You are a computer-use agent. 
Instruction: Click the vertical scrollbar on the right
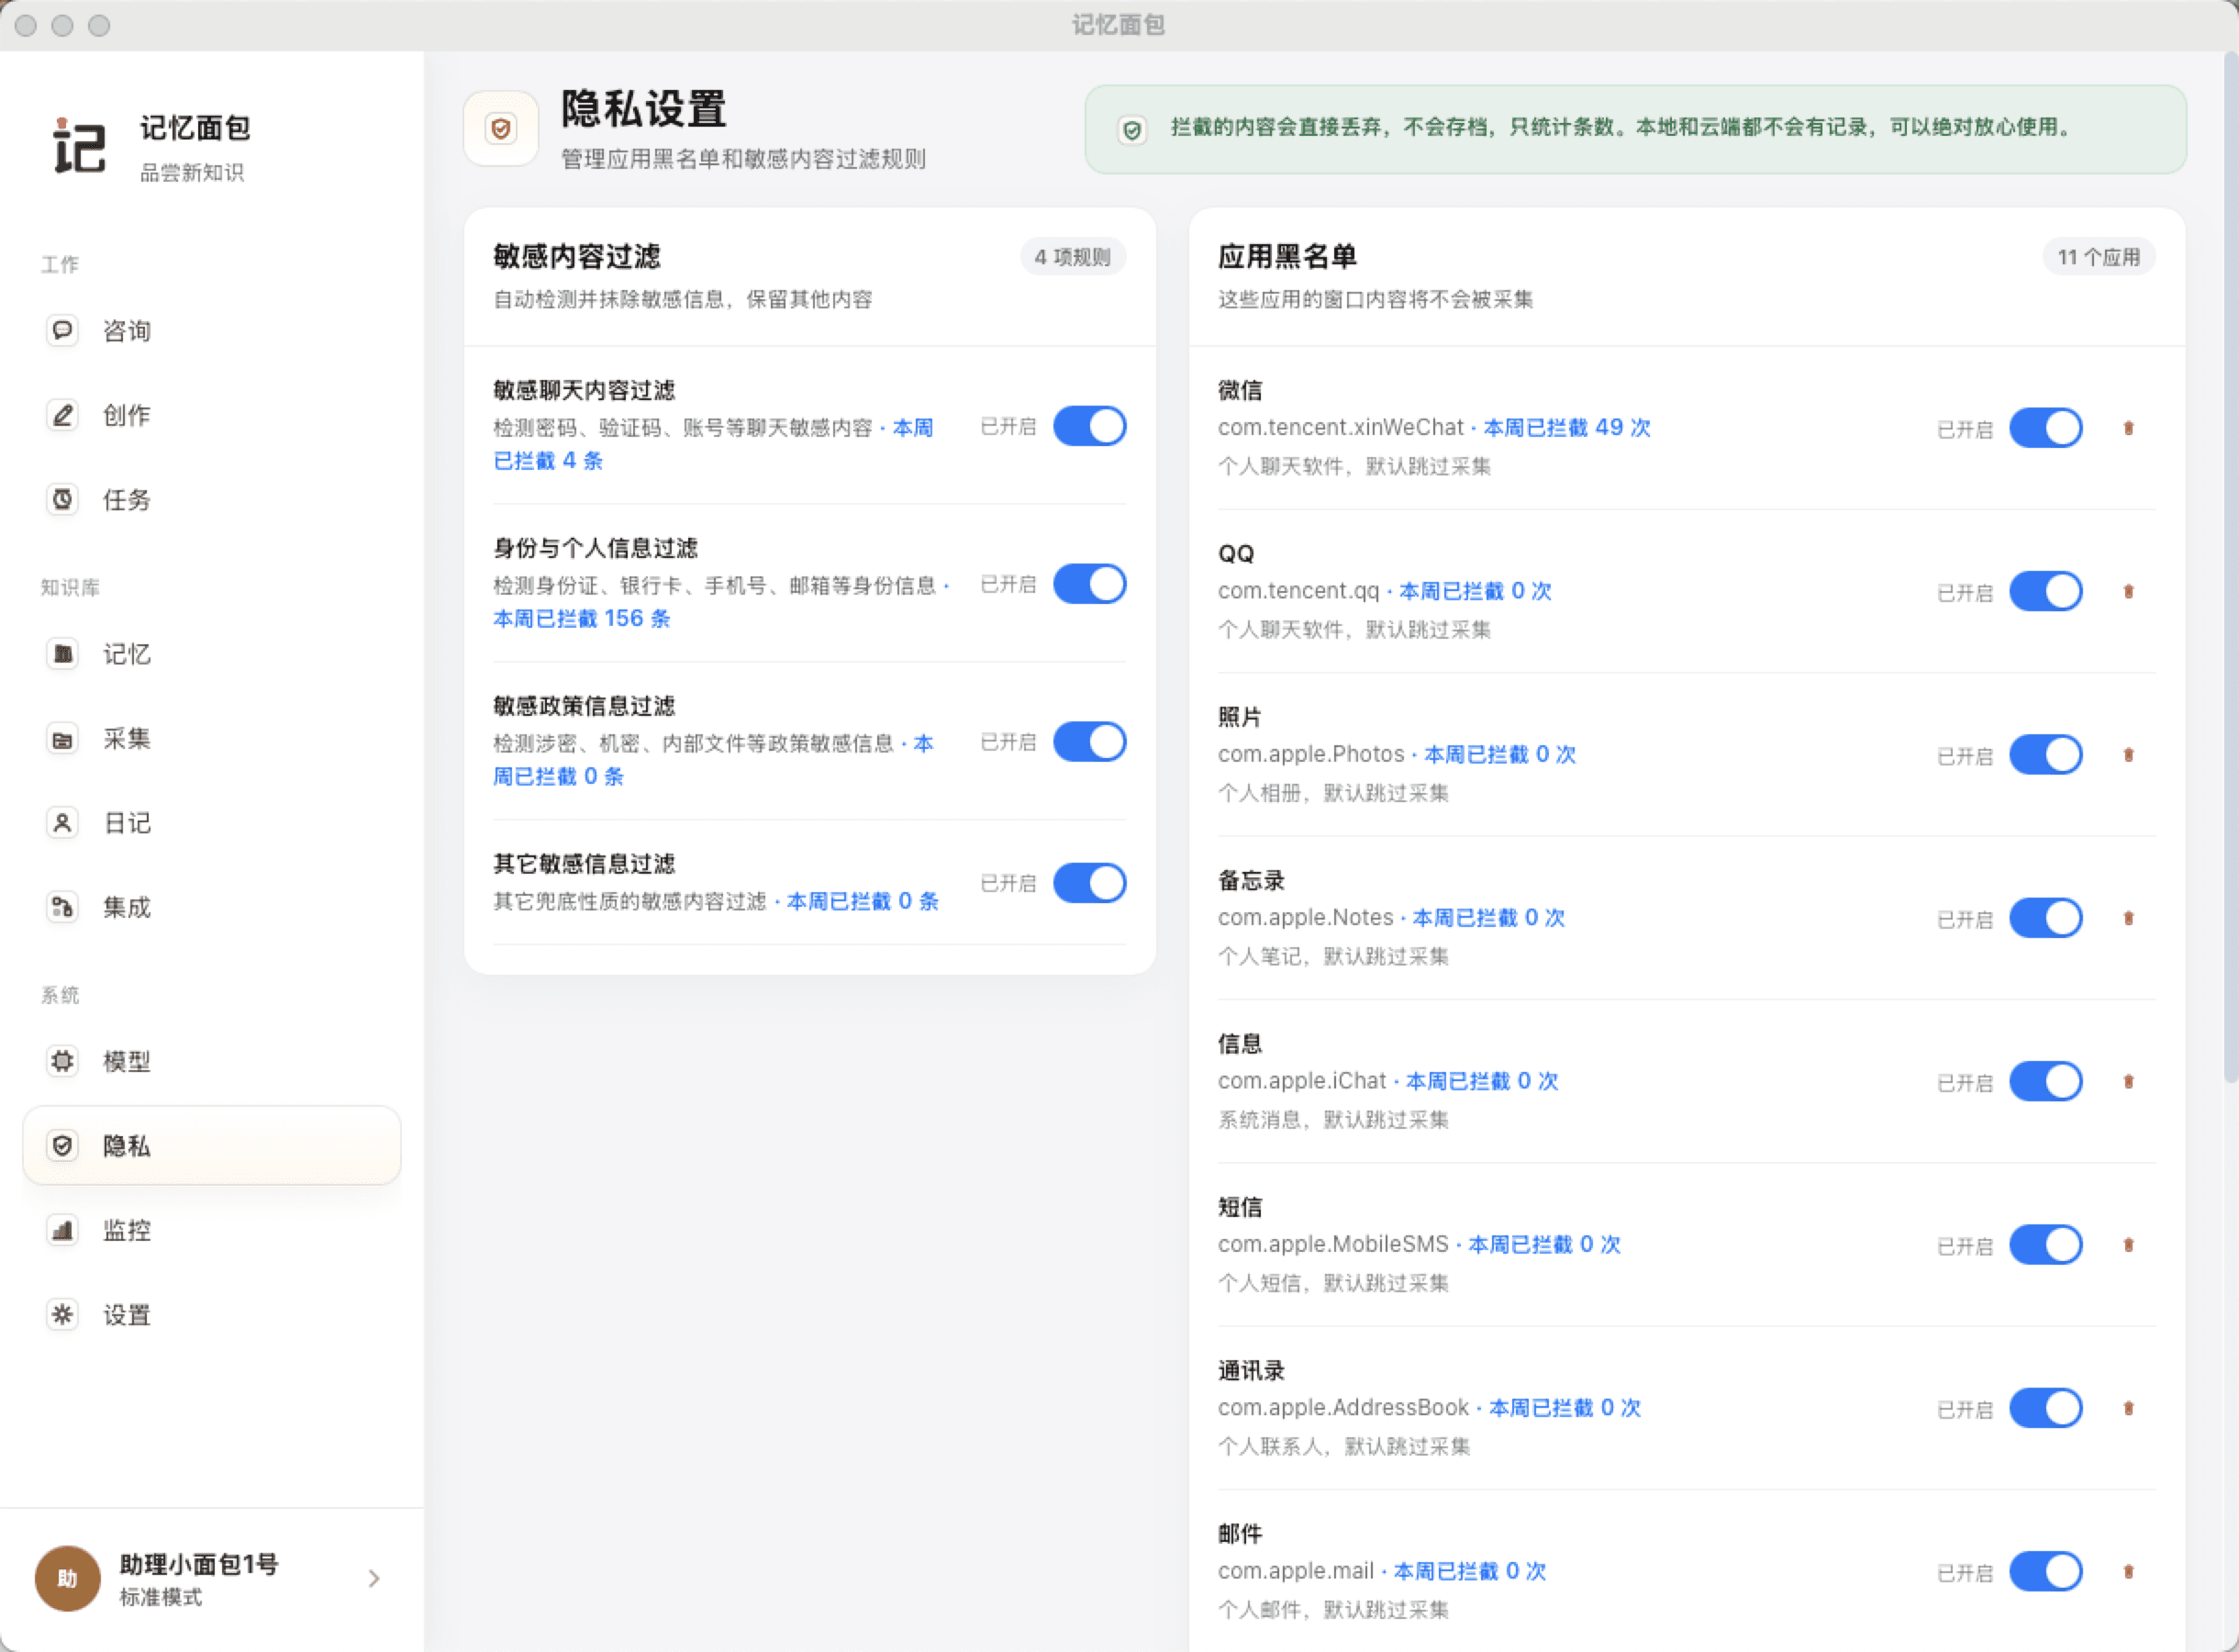tap(2230, 567)
